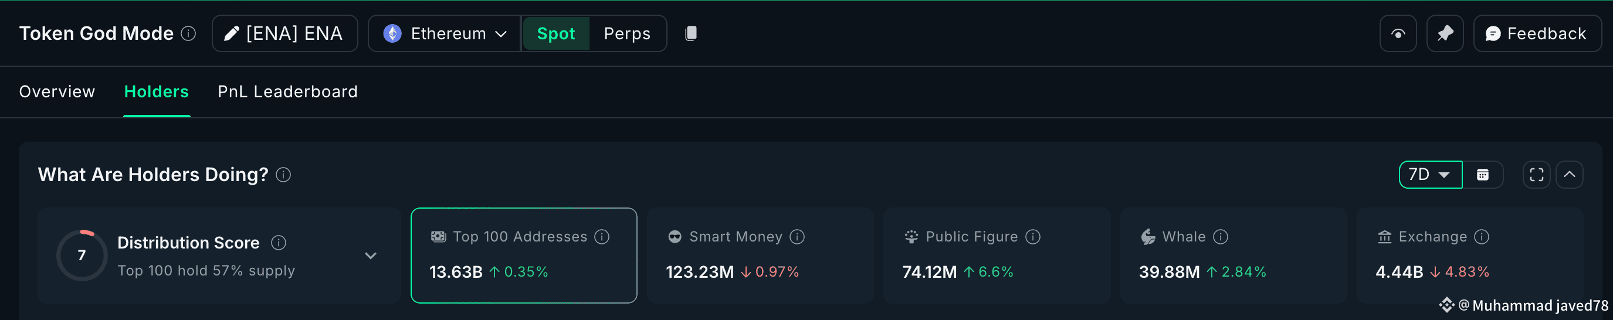
Task: Click the copy token address icon
Action: tap(691, 33)
